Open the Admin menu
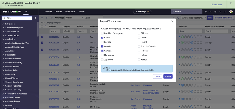Screen dimensions: 235x109 (x=82, y=12)
